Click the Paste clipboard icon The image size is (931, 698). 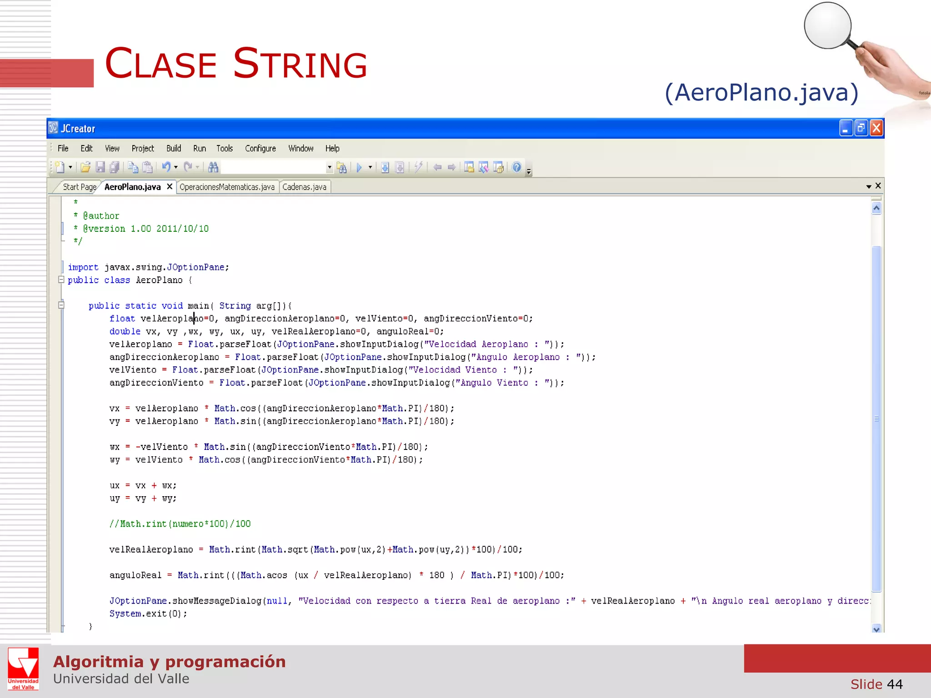(147, 168)
